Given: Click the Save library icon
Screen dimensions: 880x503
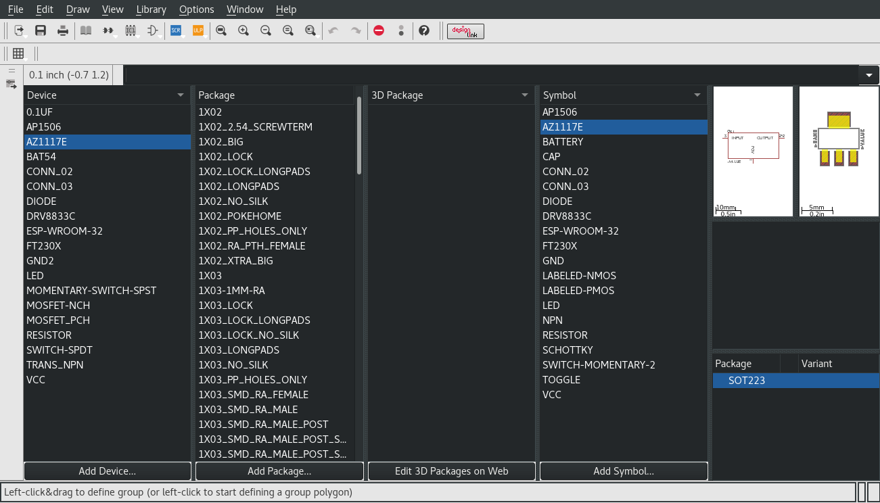Looking at the screenshot, I should pos(41,30).
